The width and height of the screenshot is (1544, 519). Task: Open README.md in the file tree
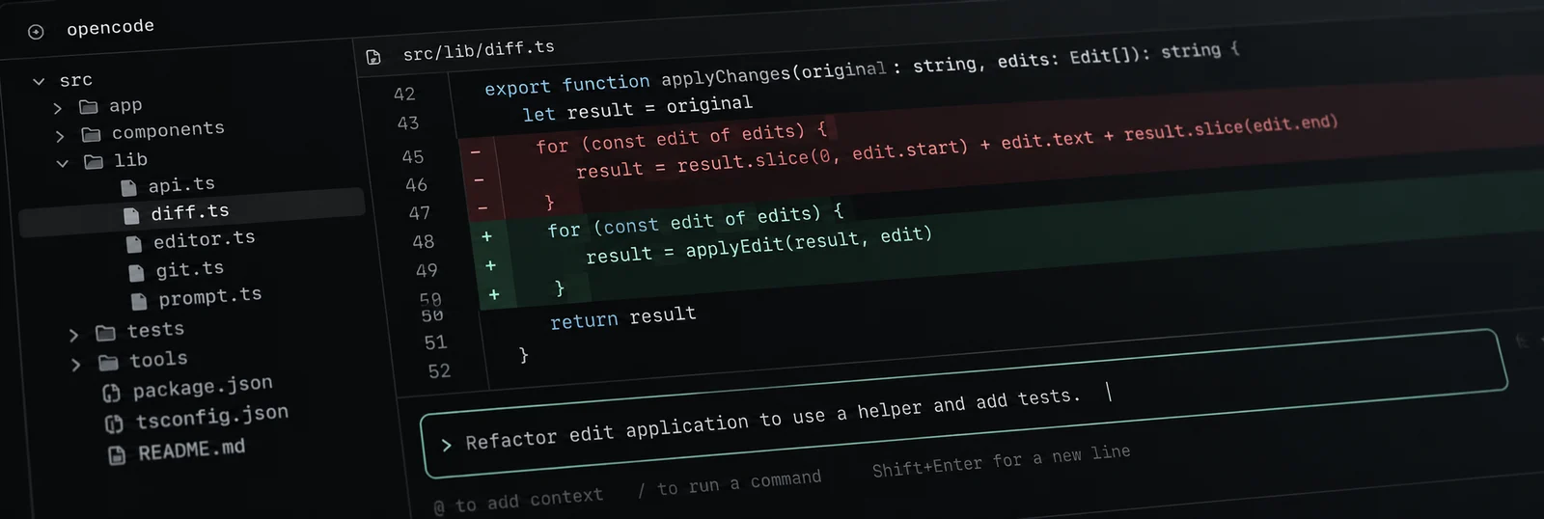click(x=191, y=450)
